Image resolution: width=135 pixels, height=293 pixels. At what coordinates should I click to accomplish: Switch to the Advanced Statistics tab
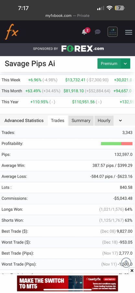pos(24,120)
